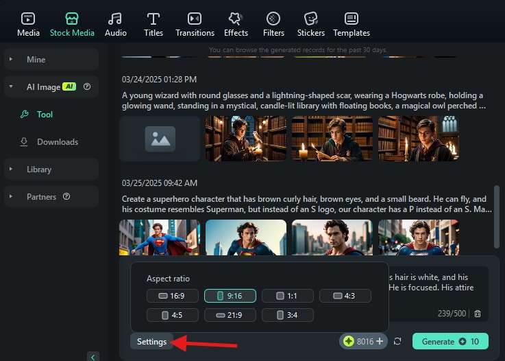Click the Generate button

[450, 341]
